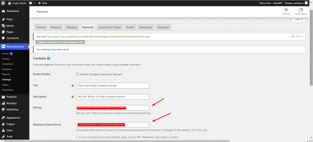Open the Activity flag icon
313x142 pixels.
coord(286,10)
